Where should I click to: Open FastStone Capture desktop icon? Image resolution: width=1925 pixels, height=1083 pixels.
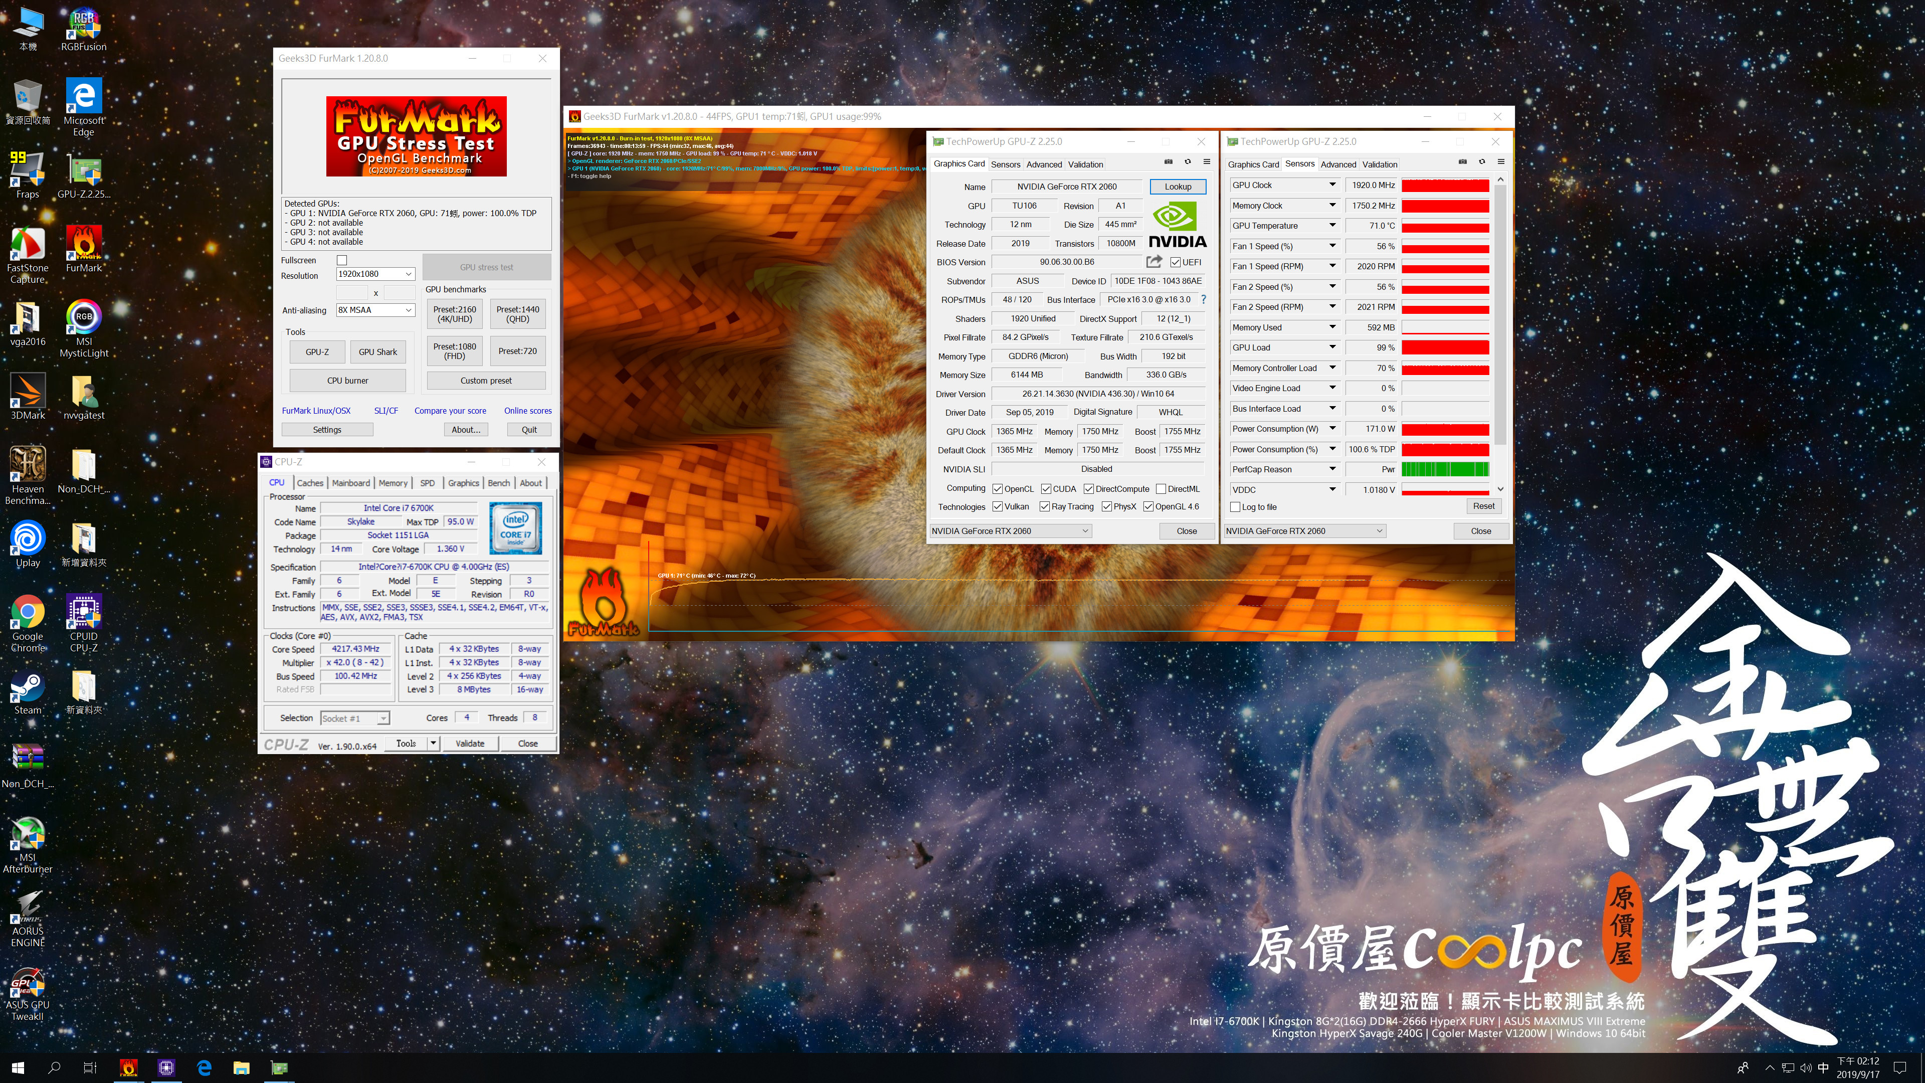click(28, 256)
